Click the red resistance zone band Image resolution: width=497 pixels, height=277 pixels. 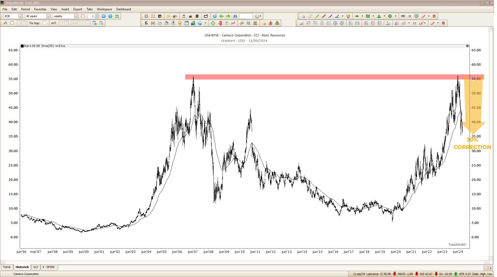[x=309, y=77]
